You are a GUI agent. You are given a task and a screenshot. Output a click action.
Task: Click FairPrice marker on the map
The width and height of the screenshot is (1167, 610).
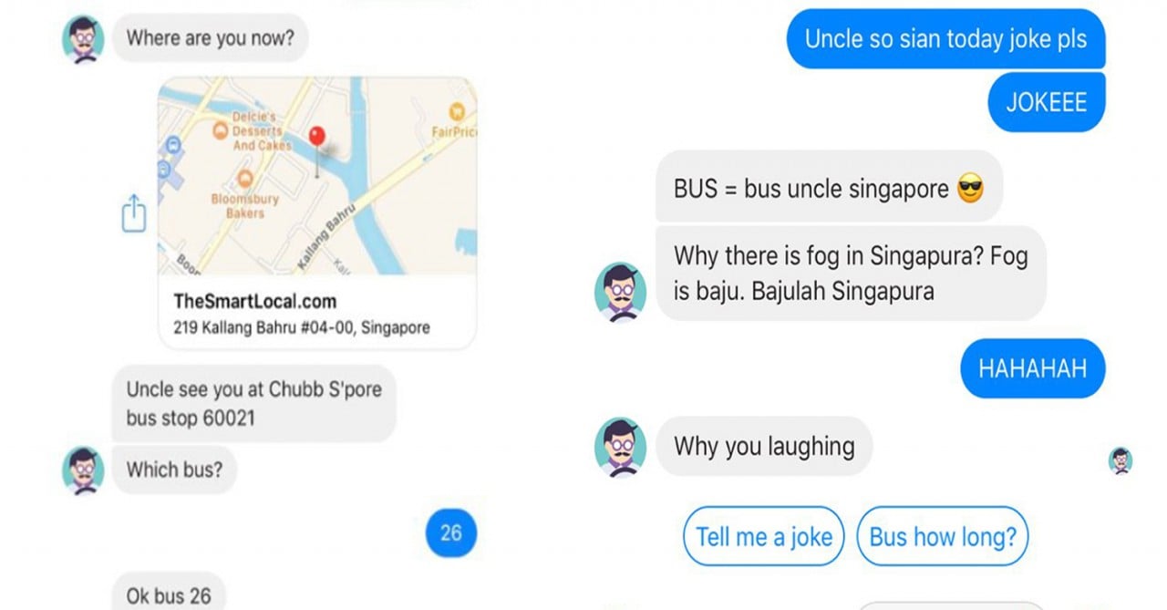click(457, 112)
